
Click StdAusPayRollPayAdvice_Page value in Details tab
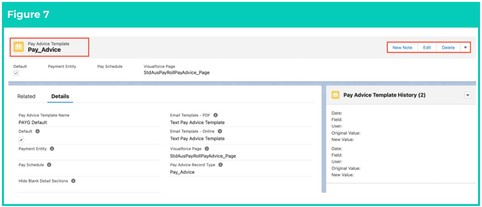[x=203, y=156]
